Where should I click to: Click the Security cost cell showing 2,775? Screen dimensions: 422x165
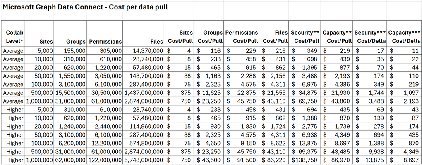[305, 126]
